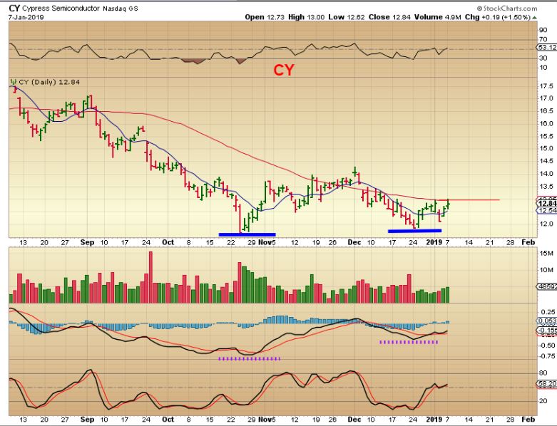Screen dimensions: 557x426
Task: Click the Low 12.62 value
Action: point(347,17)
